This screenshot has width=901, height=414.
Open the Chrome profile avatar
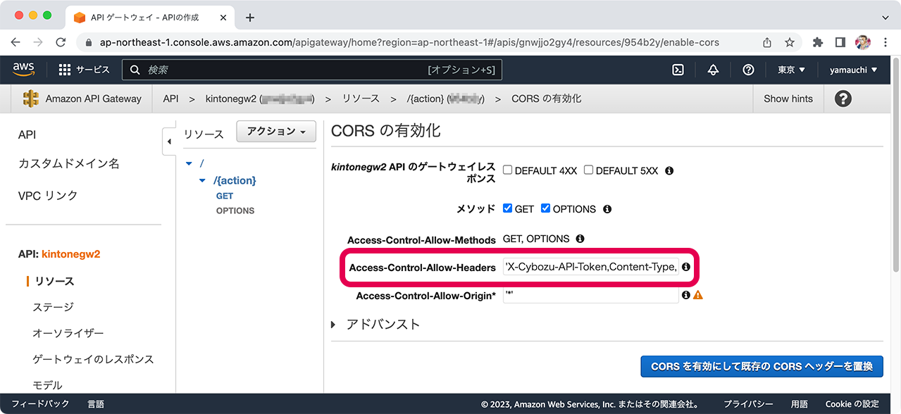[863, 42]
